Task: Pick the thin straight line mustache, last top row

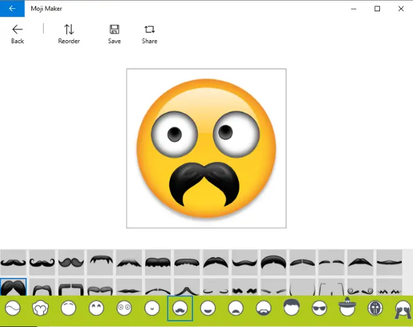Action: click(x=389, y=262)
